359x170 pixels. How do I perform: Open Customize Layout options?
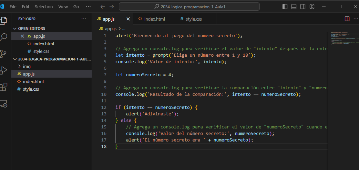pos(312,7)
